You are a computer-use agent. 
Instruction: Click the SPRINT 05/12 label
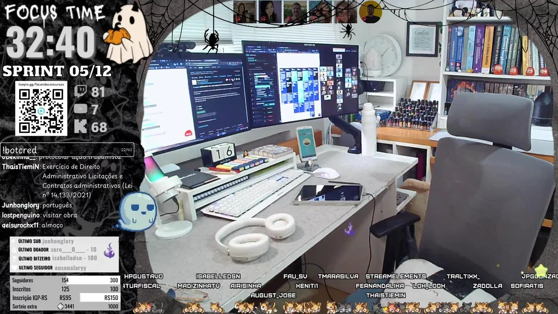point(57,71)
